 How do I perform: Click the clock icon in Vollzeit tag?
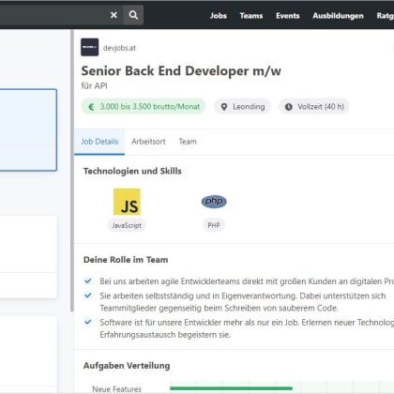tap(289, 107)
